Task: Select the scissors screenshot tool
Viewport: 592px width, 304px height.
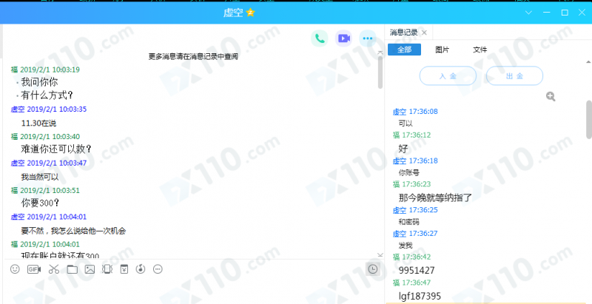Action: click(53, 269)
